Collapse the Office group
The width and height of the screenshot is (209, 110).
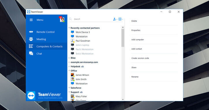pyautogui.click(x=69, y=71)
